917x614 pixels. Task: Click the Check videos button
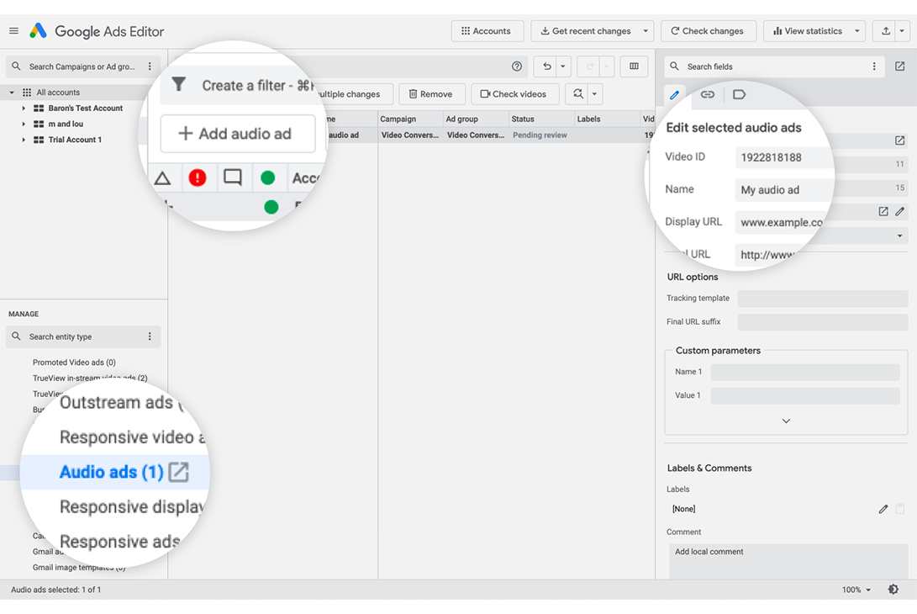[x=514, y=94]
